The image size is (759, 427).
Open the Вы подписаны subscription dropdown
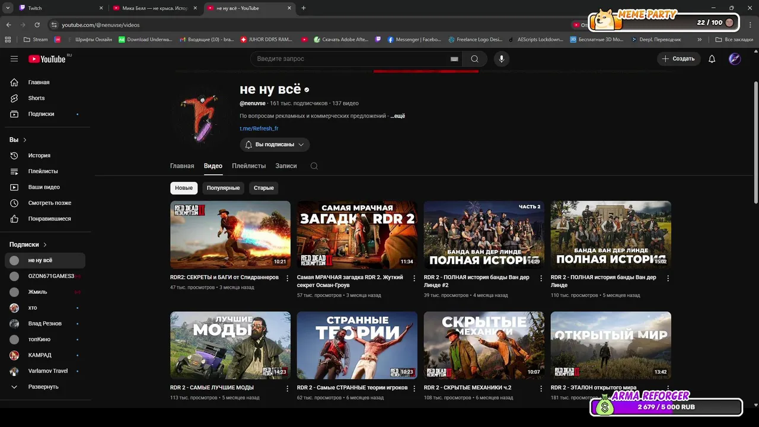[275, 145]
